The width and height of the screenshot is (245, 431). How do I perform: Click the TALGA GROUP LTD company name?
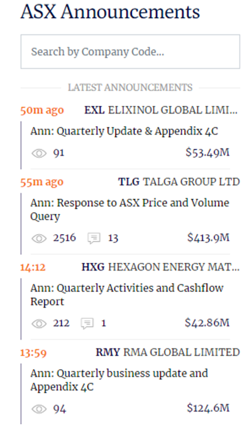[x=191, y=182]
